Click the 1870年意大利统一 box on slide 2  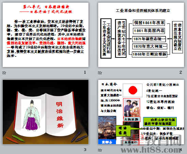(150, 46)
